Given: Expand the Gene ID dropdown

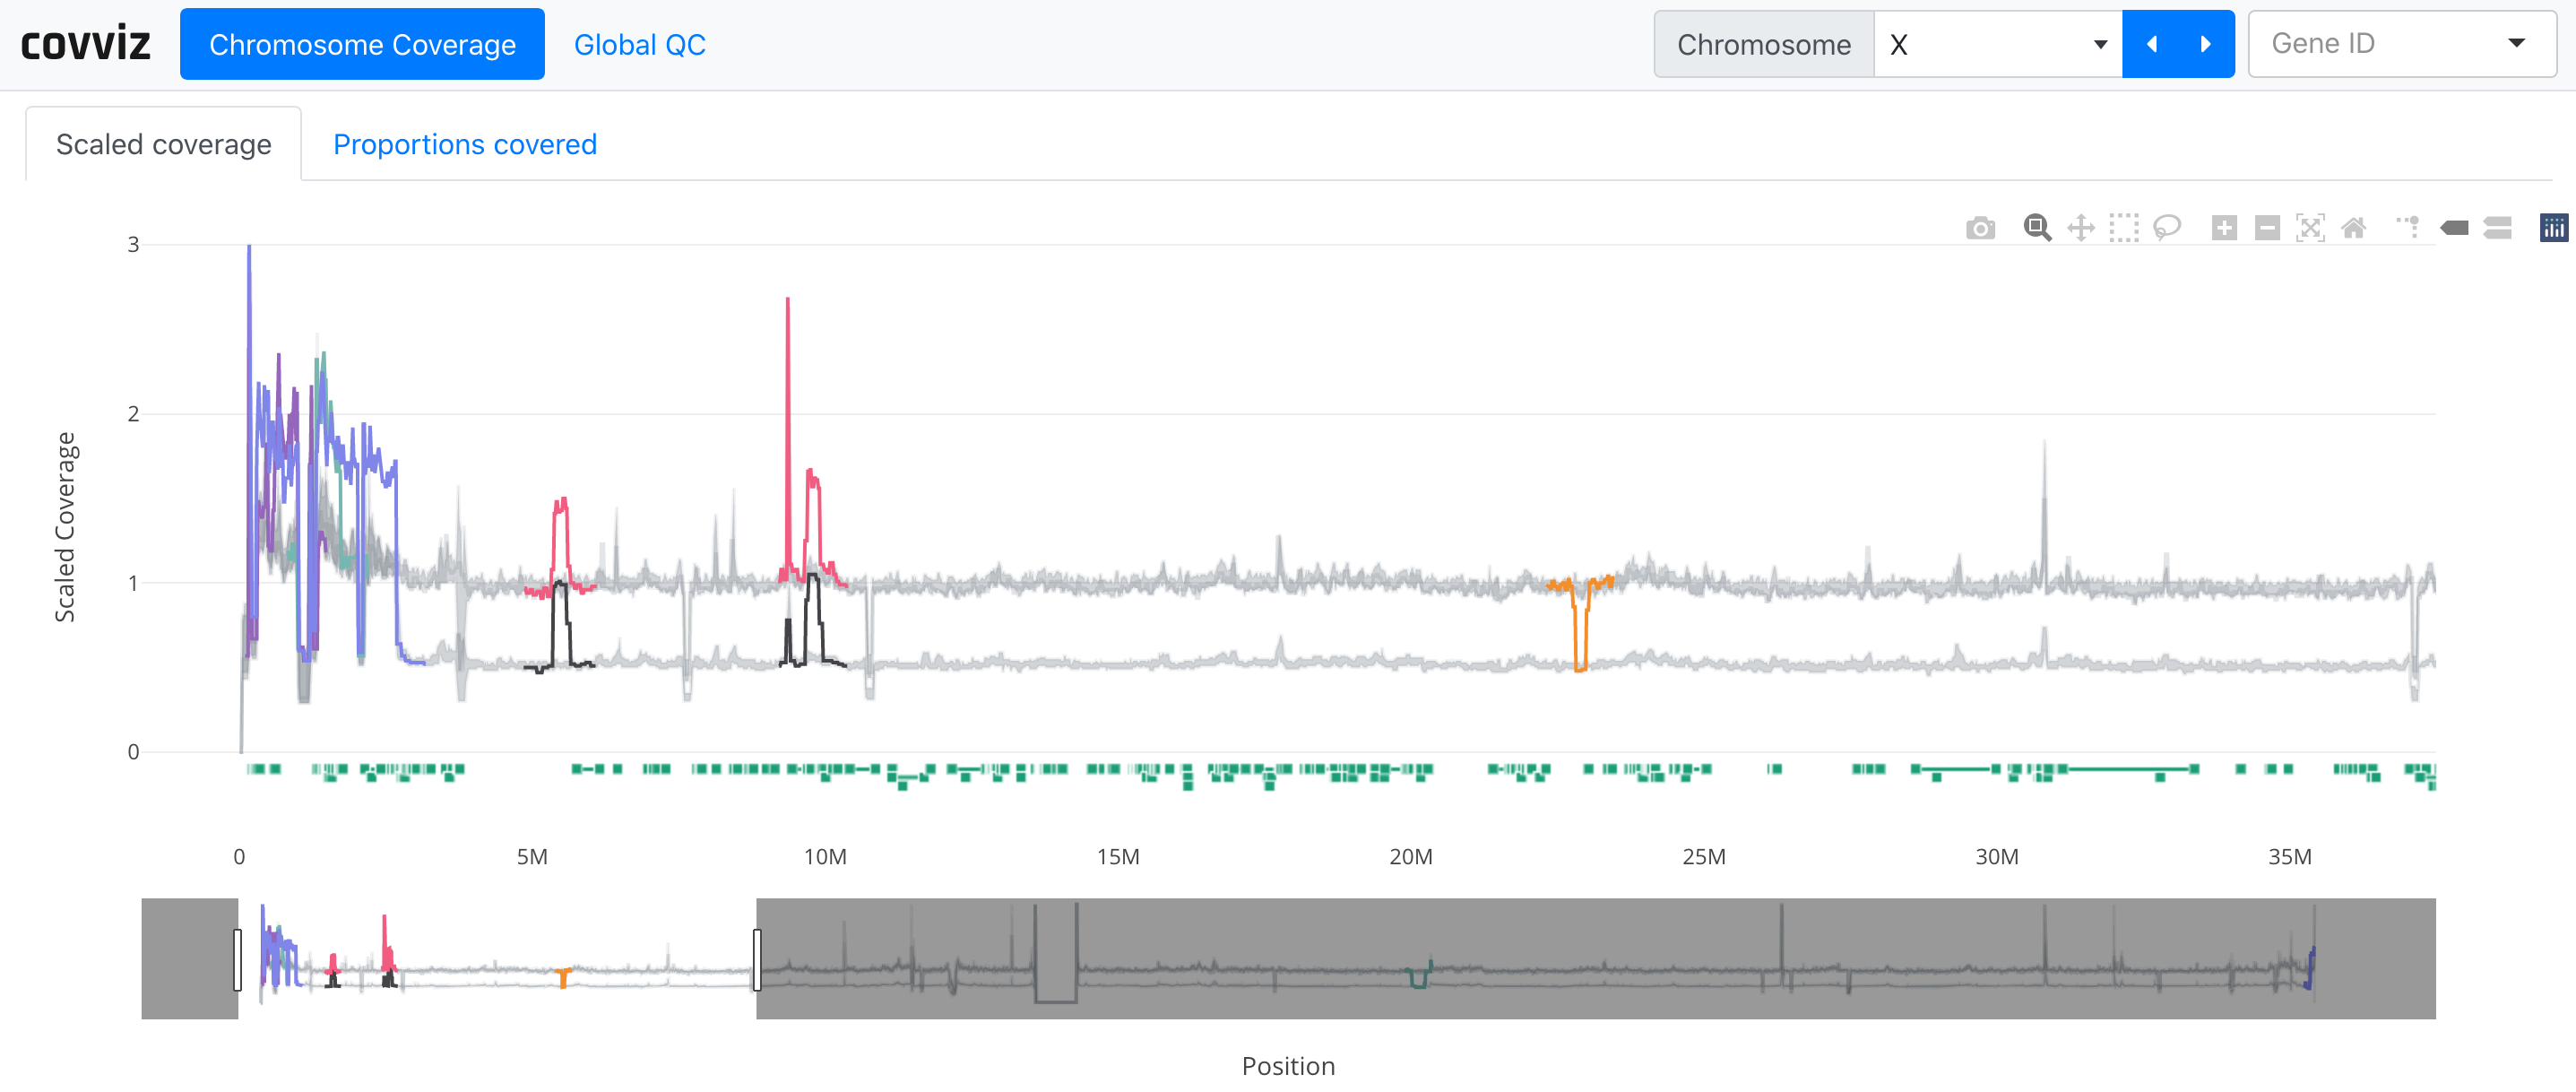Looking at the screenshot, I should 2401,44.
